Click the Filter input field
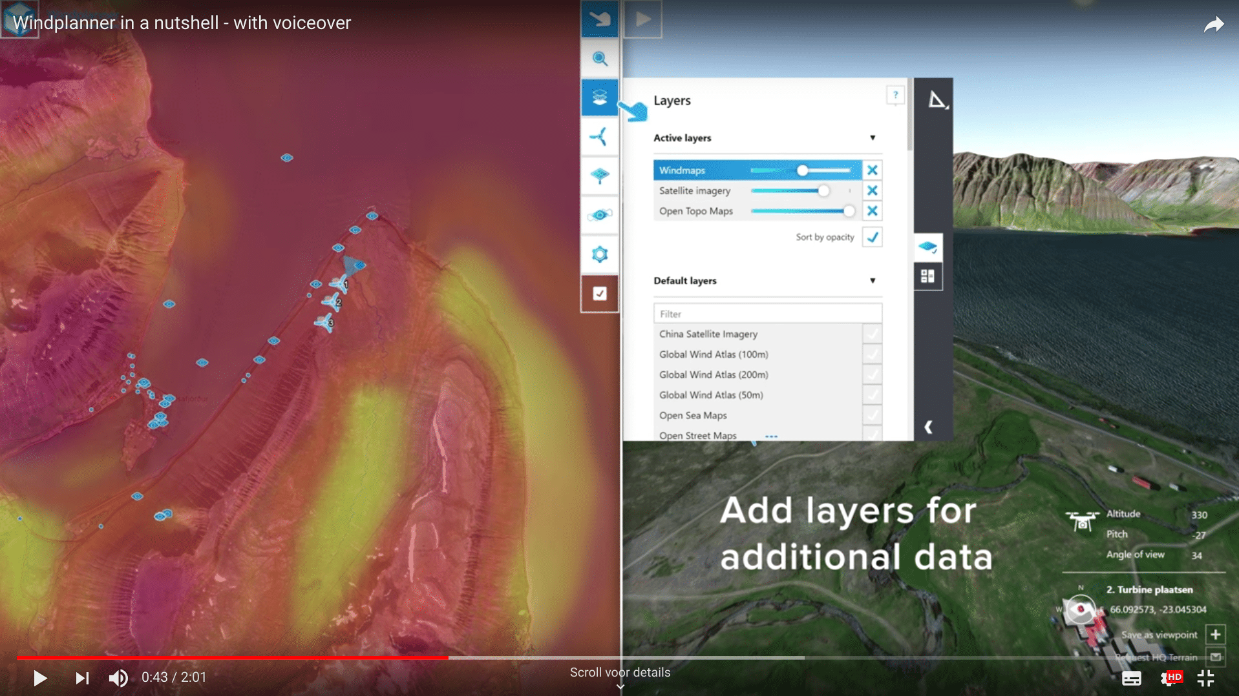 [x=767, y=314]
